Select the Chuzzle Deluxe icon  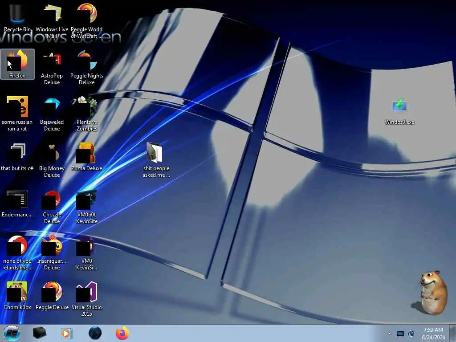pyautogui.click(x=52, y=207)
